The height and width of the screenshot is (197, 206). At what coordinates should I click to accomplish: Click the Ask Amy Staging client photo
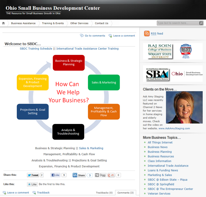184,107
